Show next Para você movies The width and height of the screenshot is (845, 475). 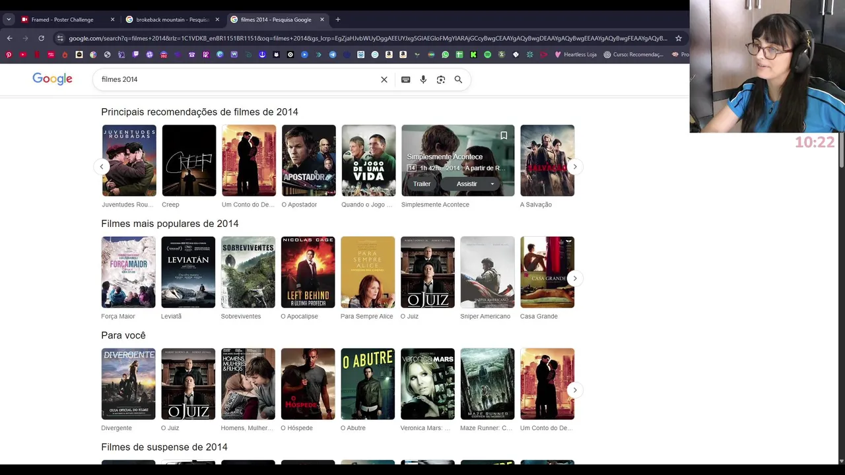[x=575, y=390]
